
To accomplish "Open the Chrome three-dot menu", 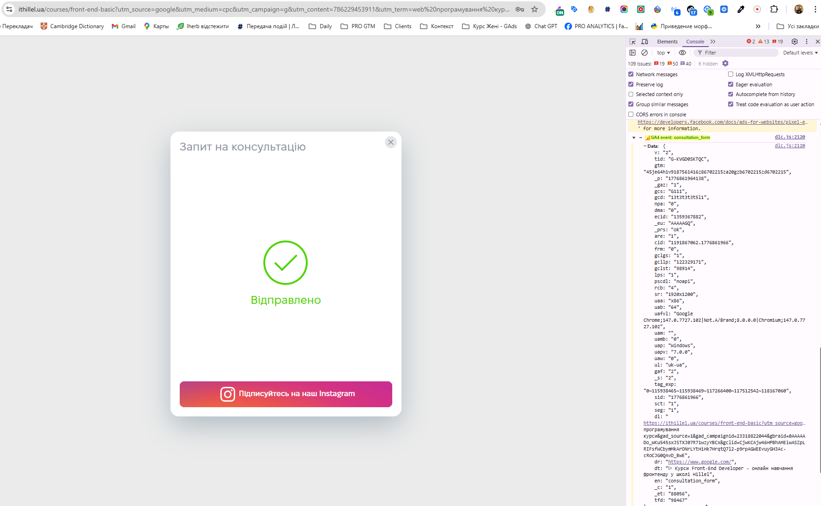I will tap(815, 9).
